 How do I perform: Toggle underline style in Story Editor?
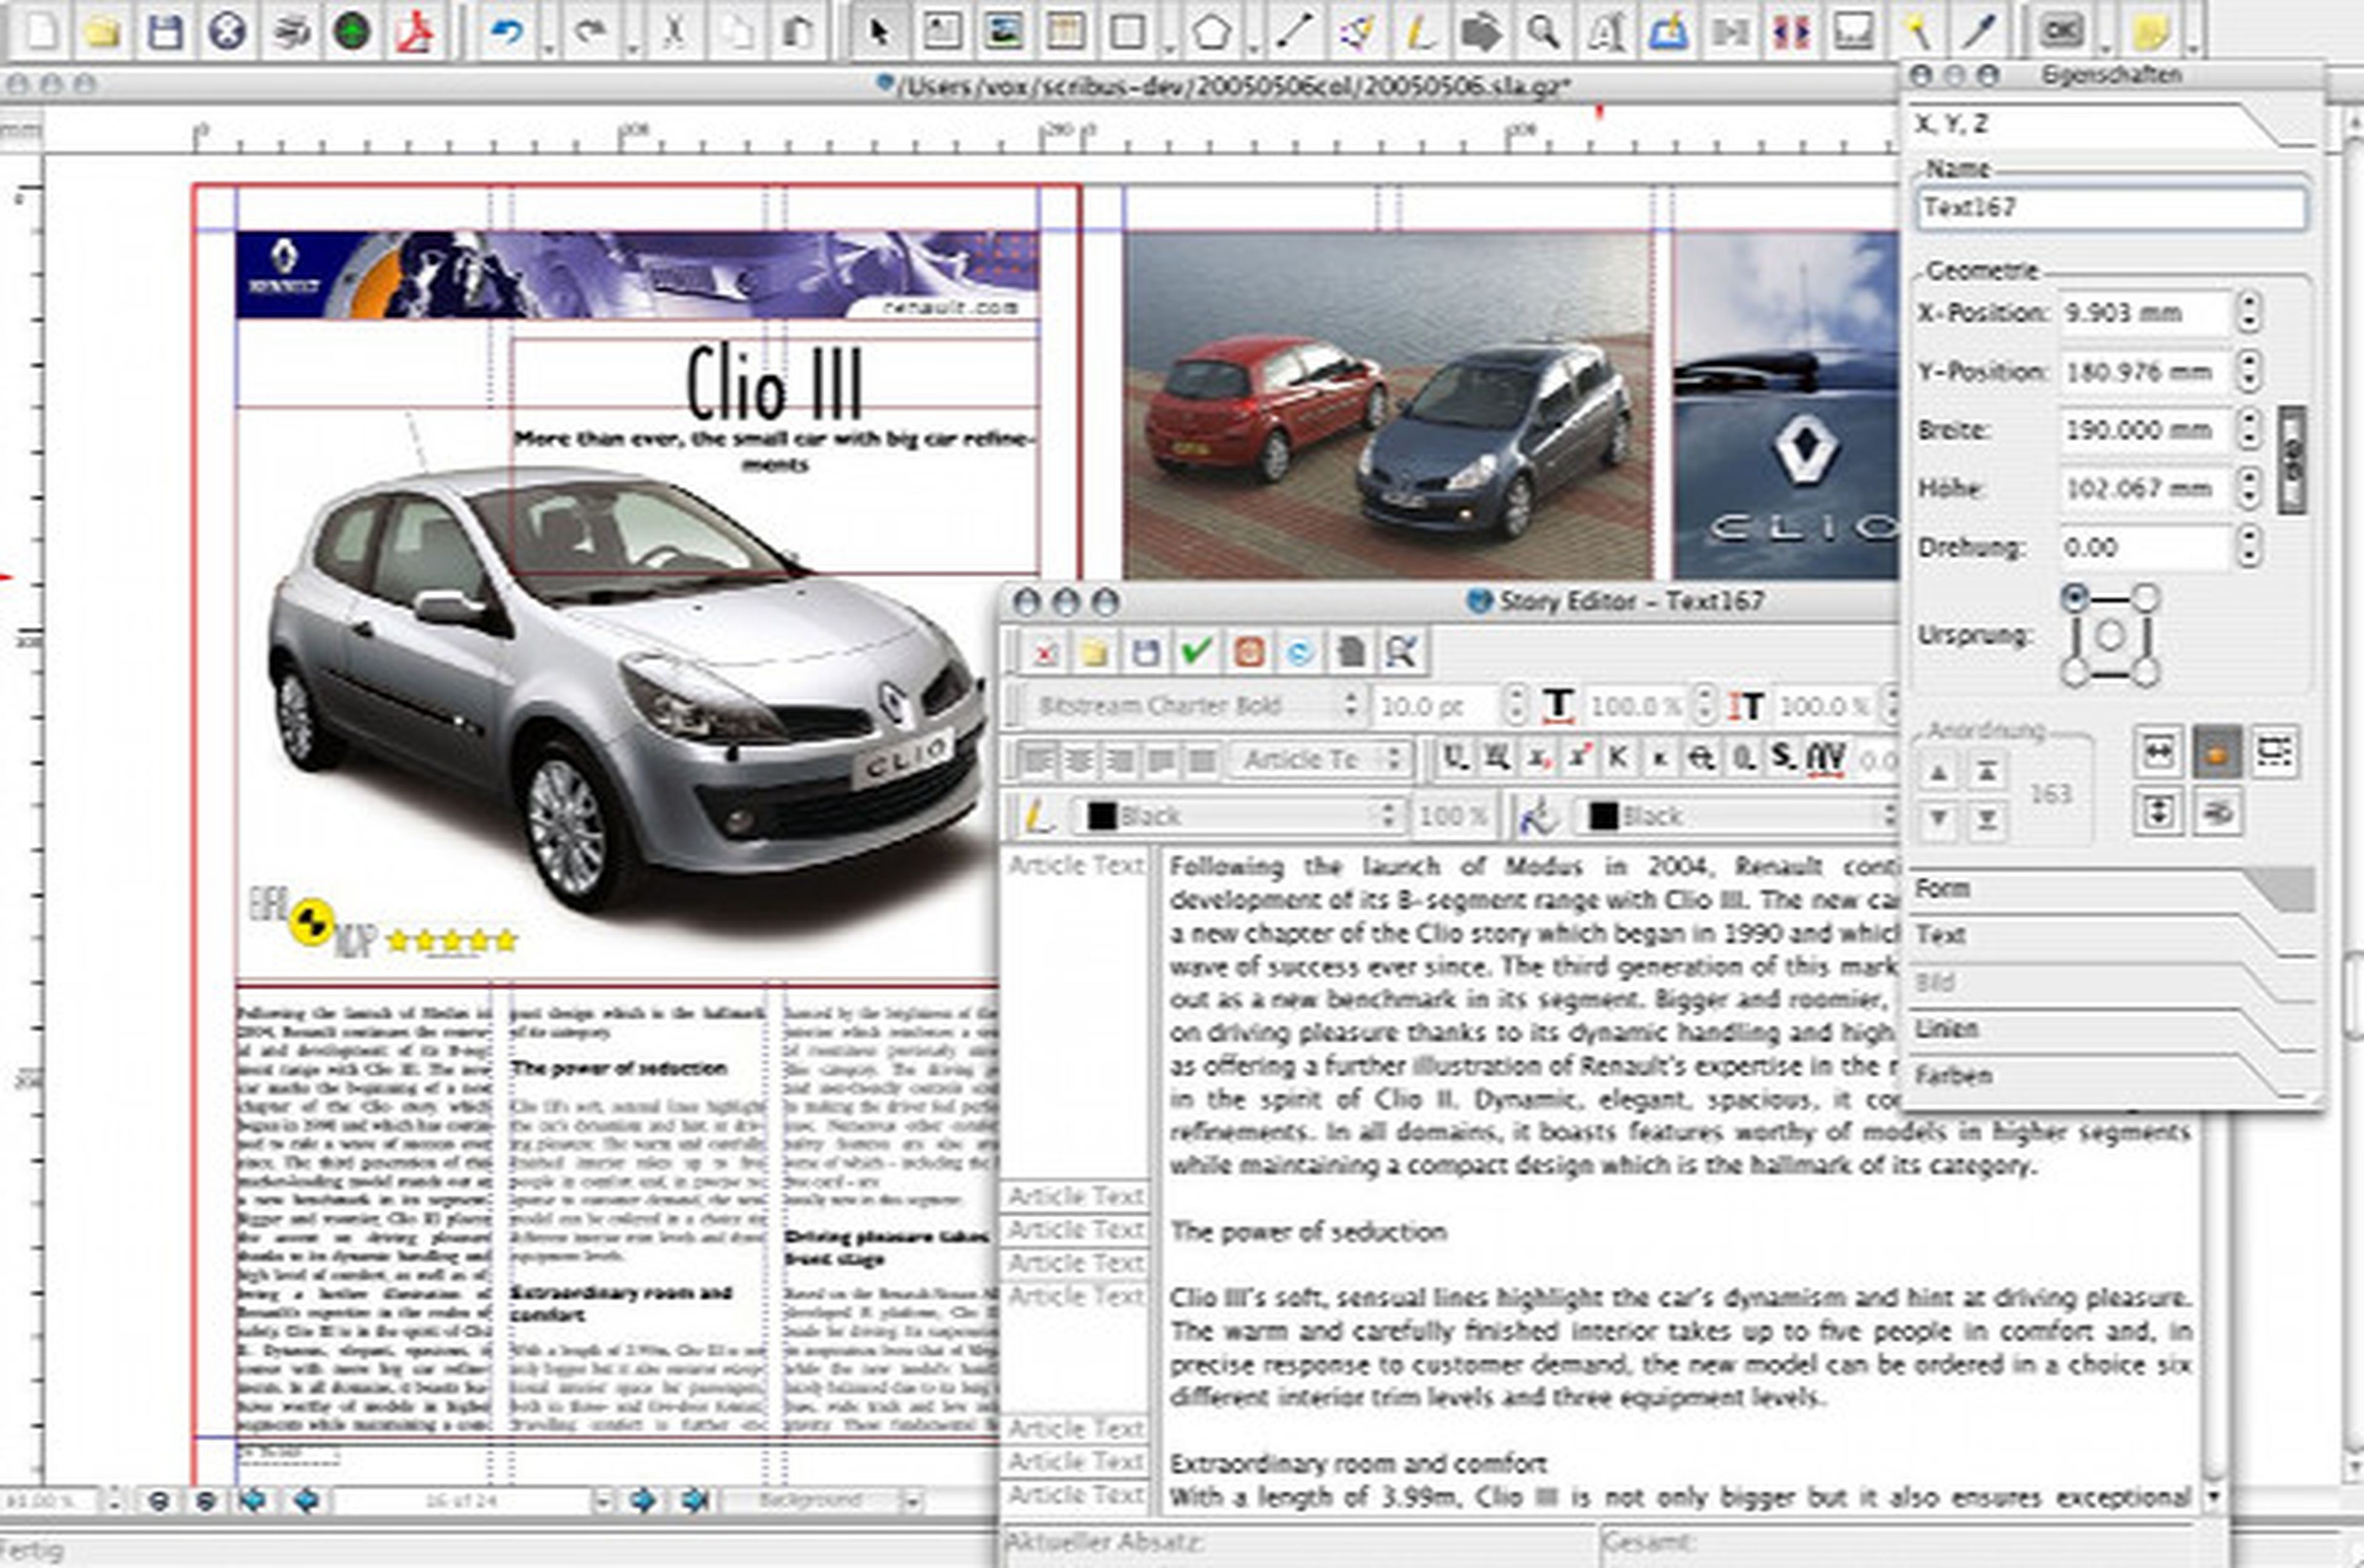[x=1455, y=759]
